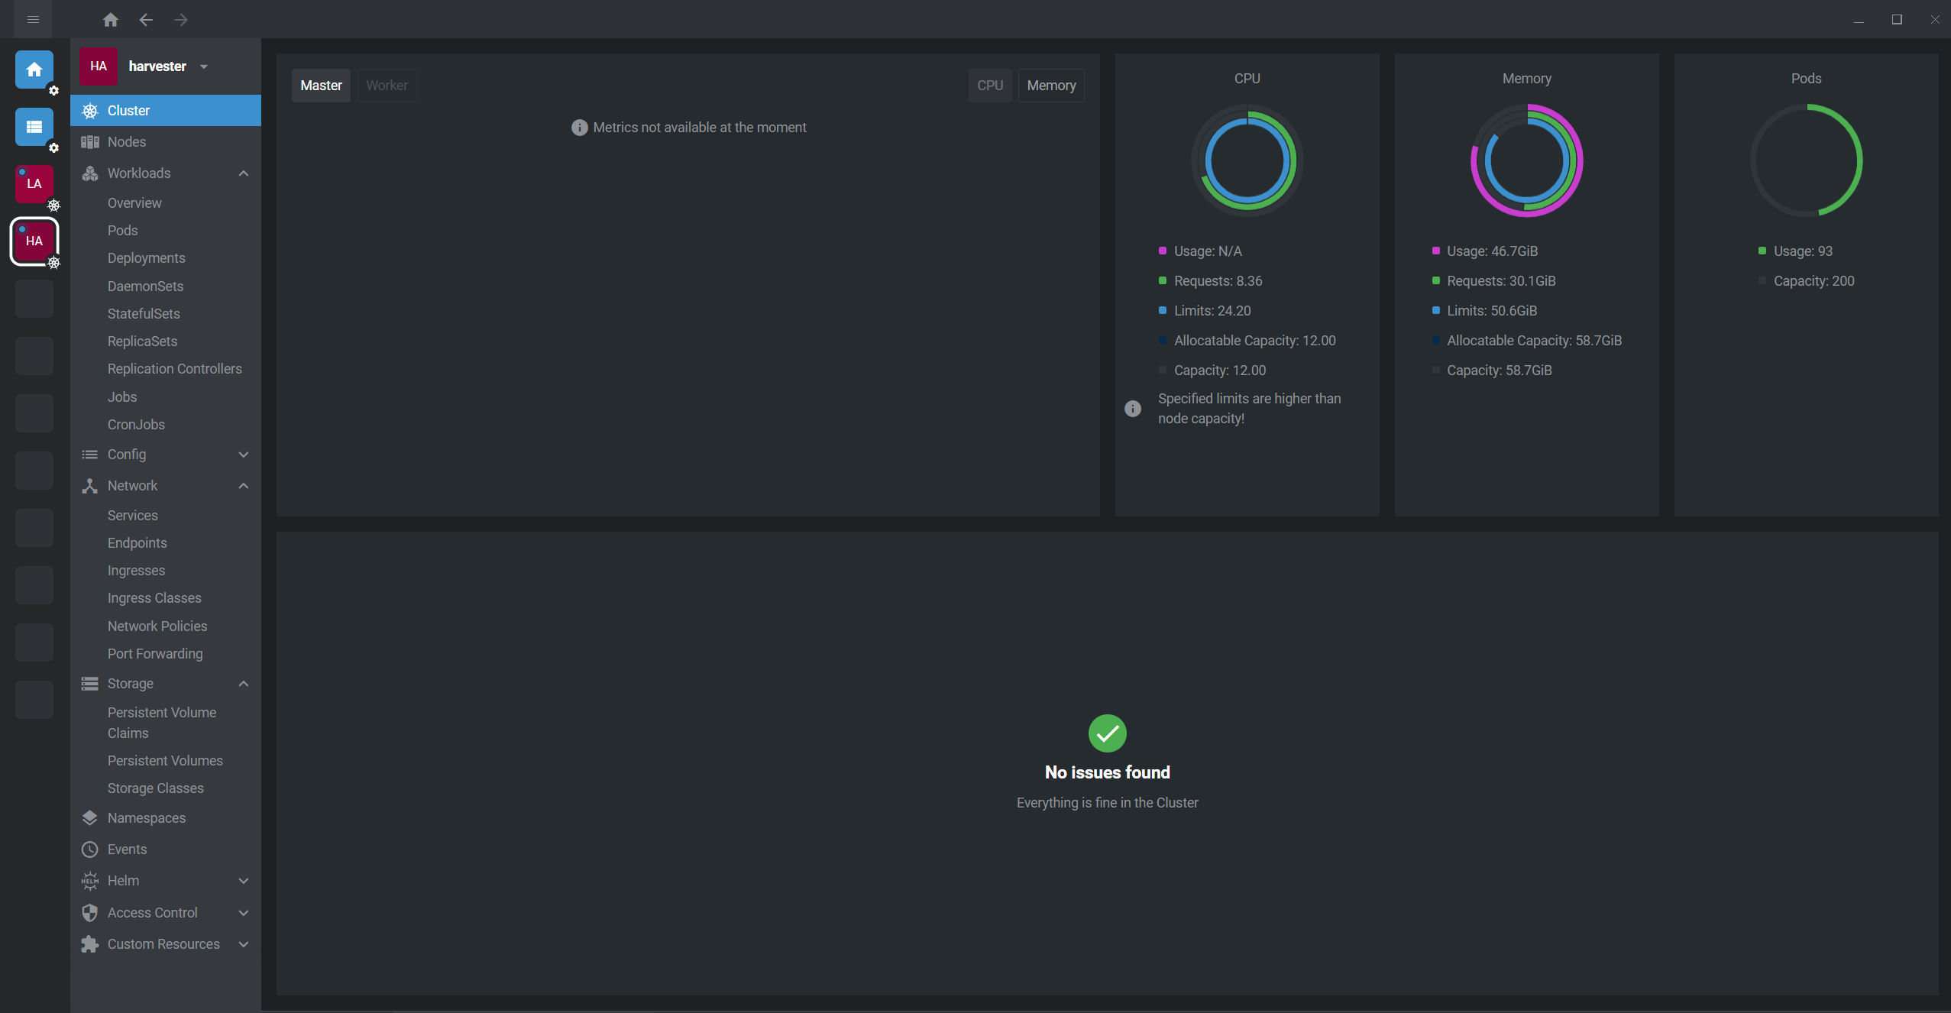The width and height of the screenshot is (1951, 1013).
Task: Open the home catalog icon in hotbar
Action: click(34, 70)
